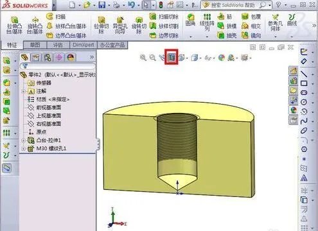The height and width of the screenshot is (231, 318).
Task: Open the DimXpertManager tab icon
Action: 59,57
